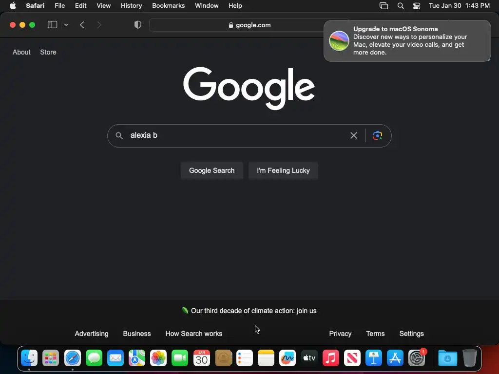Open the privacy report shield icon
Viewport: 499px width, 374px height.
pos(138,25)
